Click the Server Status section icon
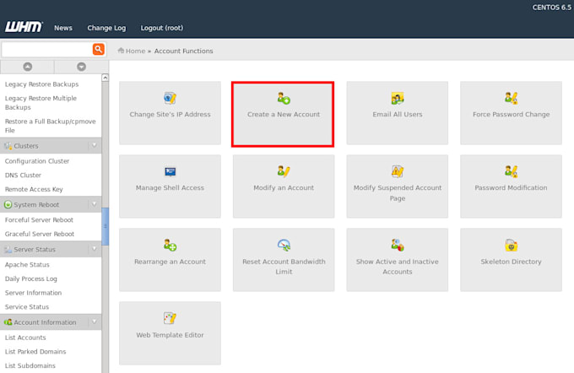Screen dimensions: 574x373 (8, 249)
